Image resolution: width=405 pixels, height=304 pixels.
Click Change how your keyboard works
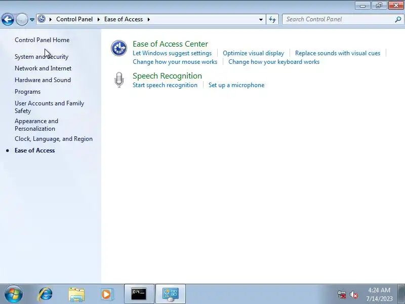274,62
